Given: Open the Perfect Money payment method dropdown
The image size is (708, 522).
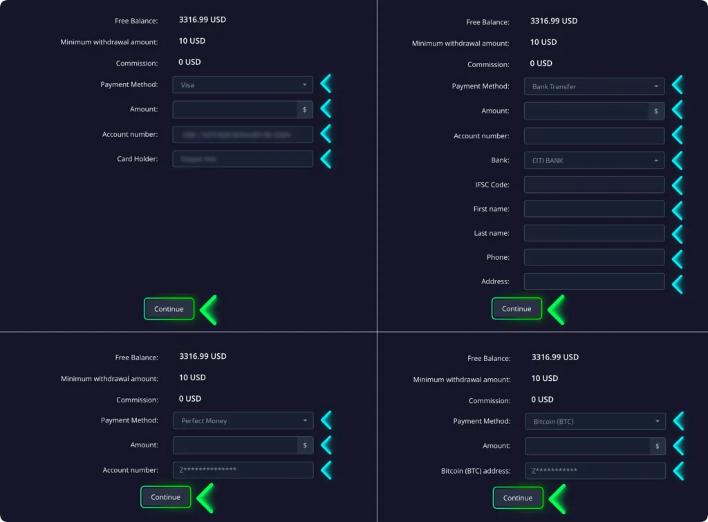Looking at the screenshot, I should point(243,420).
